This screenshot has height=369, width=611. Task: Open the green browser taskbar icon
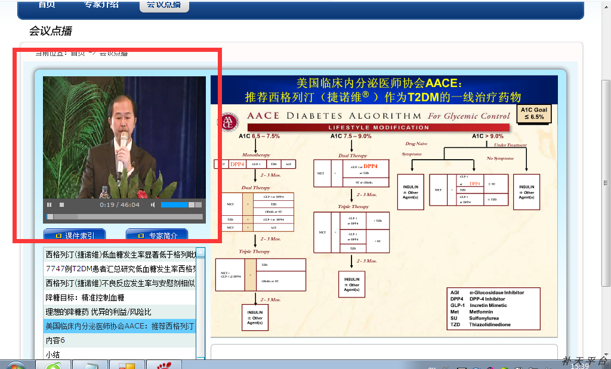click(x=53, y=365)
